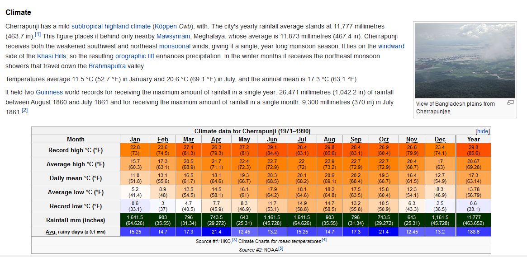The image size is (527, 257).
Task: Click the Climate section heading
Action: point(19,12)
